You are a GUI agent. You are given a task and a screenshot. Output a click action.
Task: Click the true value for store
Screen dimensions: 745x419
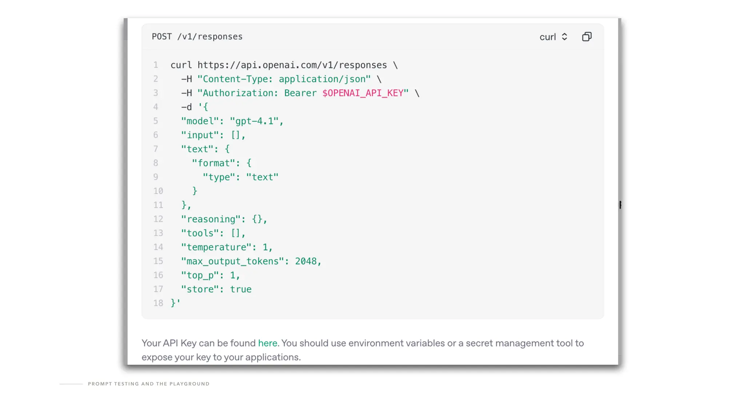pyautogui.click(x=241, y=289)
